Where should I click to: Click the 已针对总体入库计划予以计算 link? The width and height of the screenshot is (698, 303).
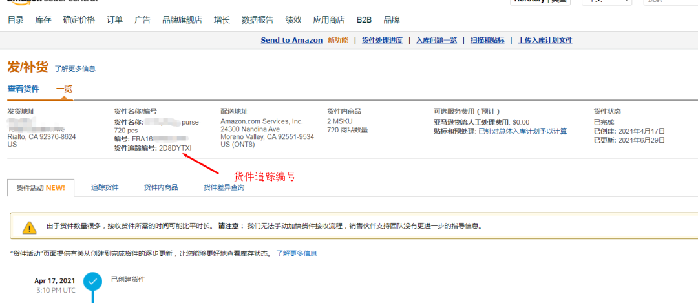click(522, 131)
